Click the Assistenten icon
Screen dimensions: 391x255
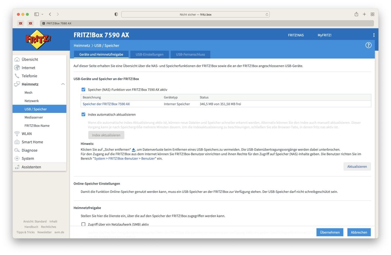point(17,167)
